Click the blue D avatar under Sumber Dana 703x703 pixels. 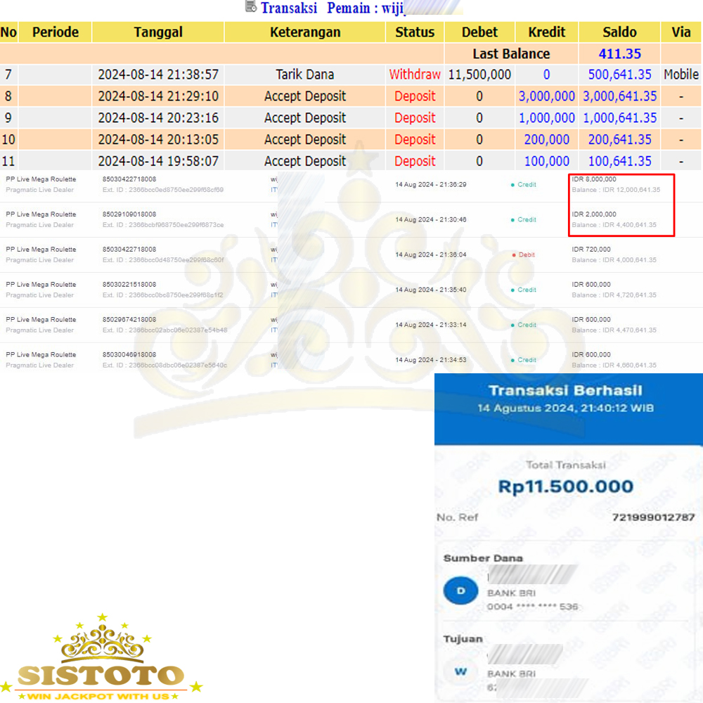[x=460, y=591]
